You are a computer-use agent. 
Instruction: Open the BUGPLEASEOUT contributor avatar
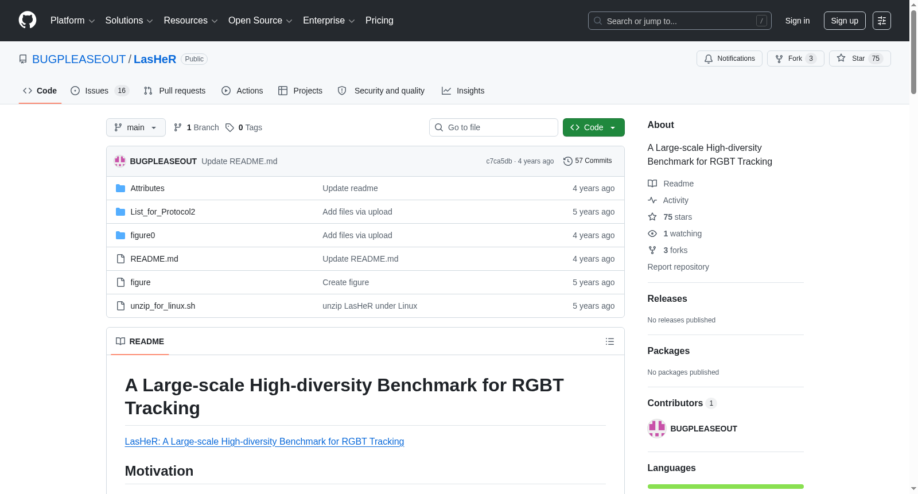pyautogui.click(x=657, y=429)
